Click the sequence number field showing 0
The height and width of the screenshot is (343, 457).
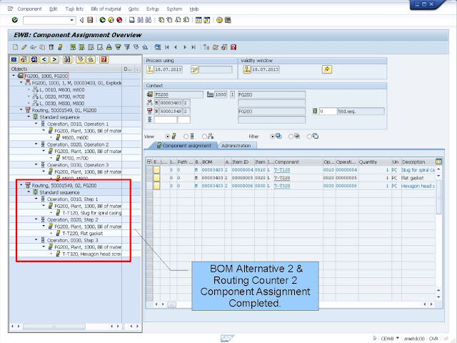(328, 111)
